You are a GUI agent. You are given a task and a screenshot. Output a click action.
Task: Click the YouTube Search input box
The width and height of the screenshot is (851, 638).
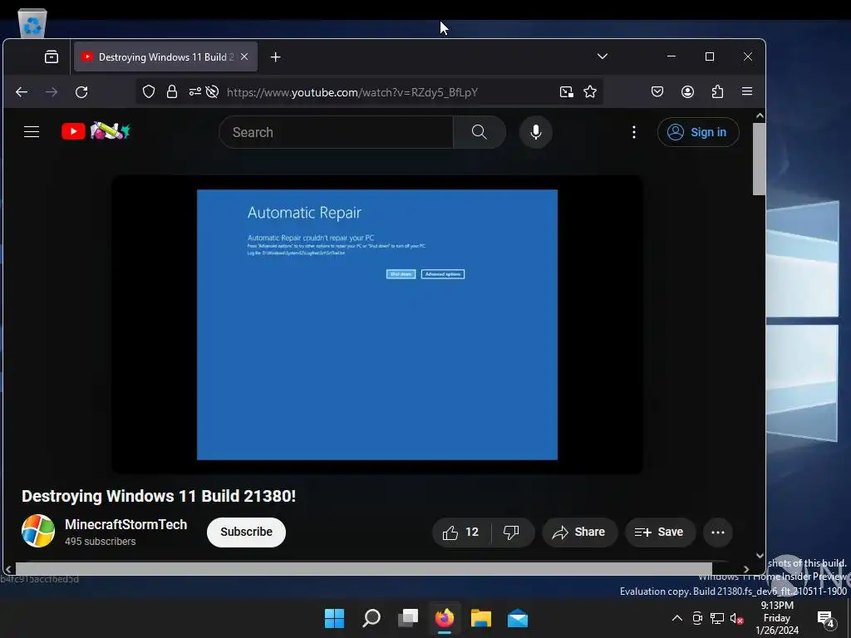(x=336, y=132)
